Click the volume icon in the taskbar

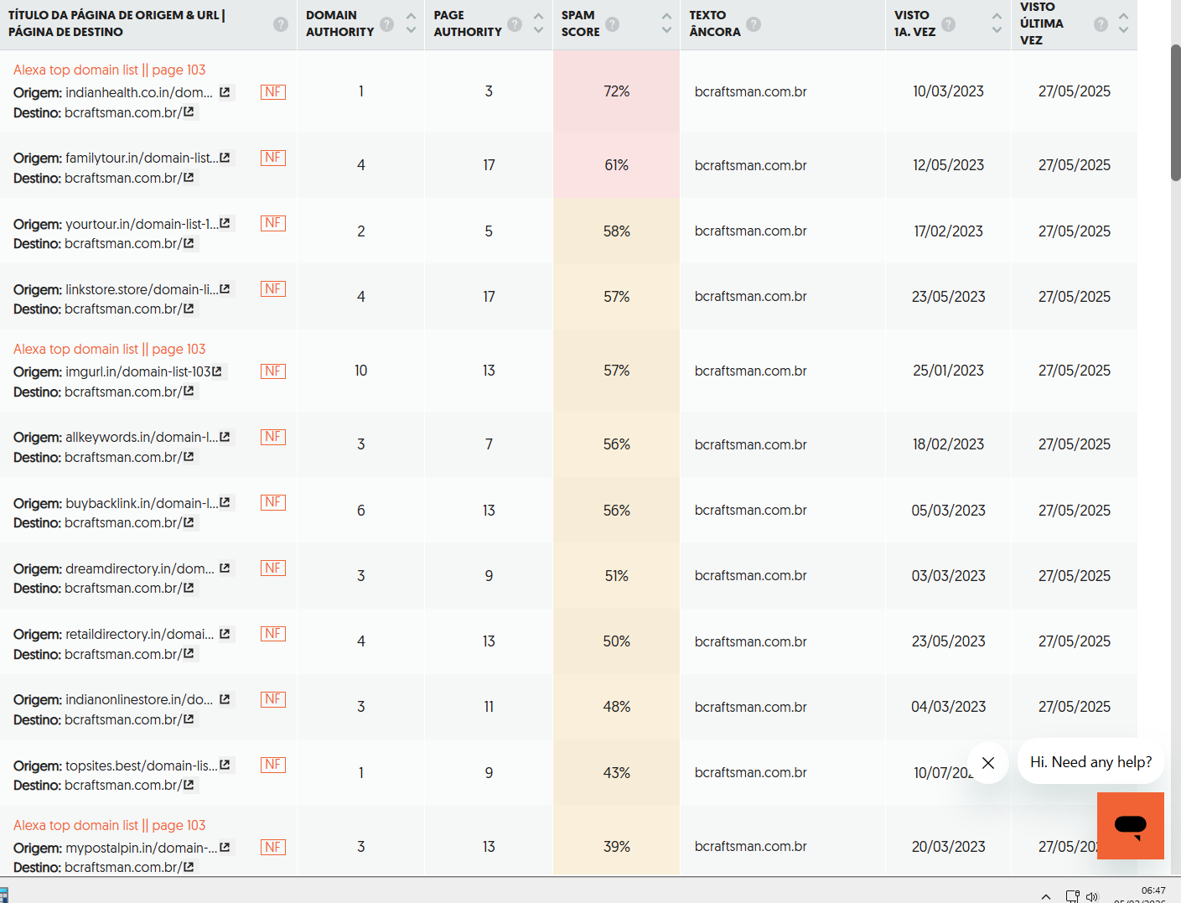(1091, 896)
